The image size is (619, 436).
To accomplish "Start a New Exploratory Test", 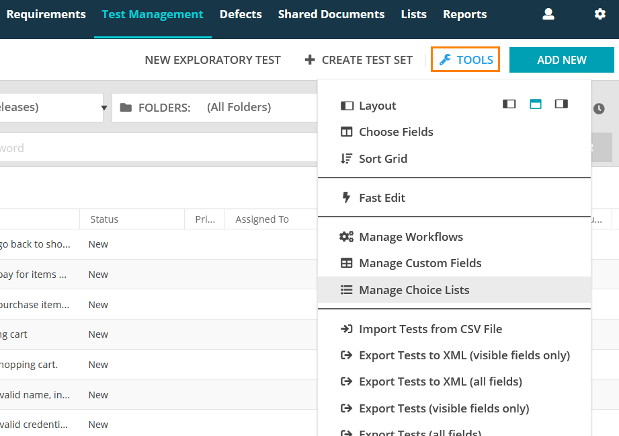I will click(212, 60).
